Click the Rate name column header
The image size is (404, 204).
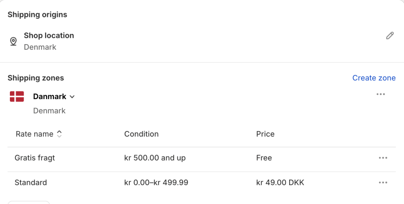(x=35, y=134)
